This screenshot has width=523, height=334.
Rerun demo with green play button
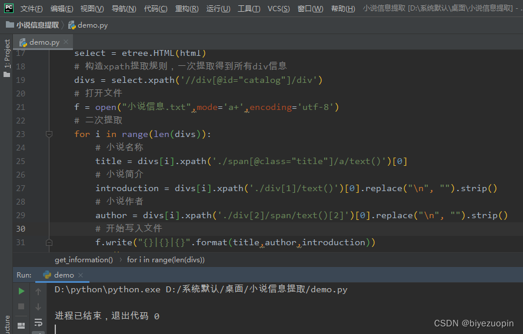(x=21, y=291)
